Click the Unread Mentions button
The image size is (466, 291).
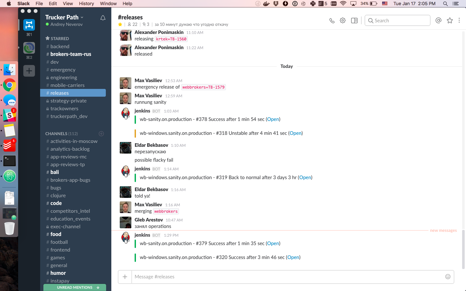coord(75,287)
